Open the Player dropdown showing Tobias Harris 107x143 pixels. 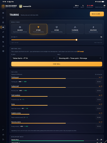[x=34, y=58]
